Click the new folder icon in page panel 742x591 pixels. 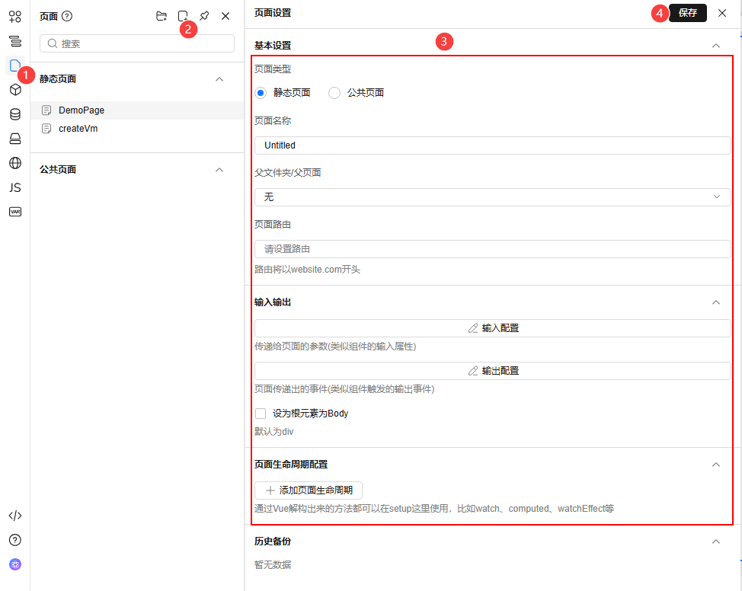tap(161, 15)
